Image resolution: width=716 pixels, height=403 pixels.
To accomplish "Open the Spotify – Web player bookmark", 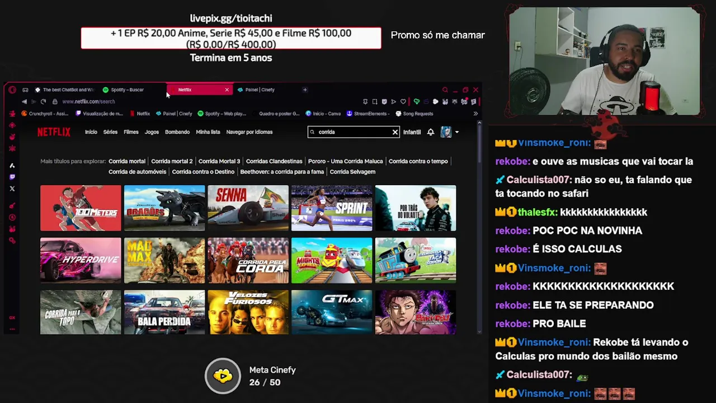I will pos(222,114).
